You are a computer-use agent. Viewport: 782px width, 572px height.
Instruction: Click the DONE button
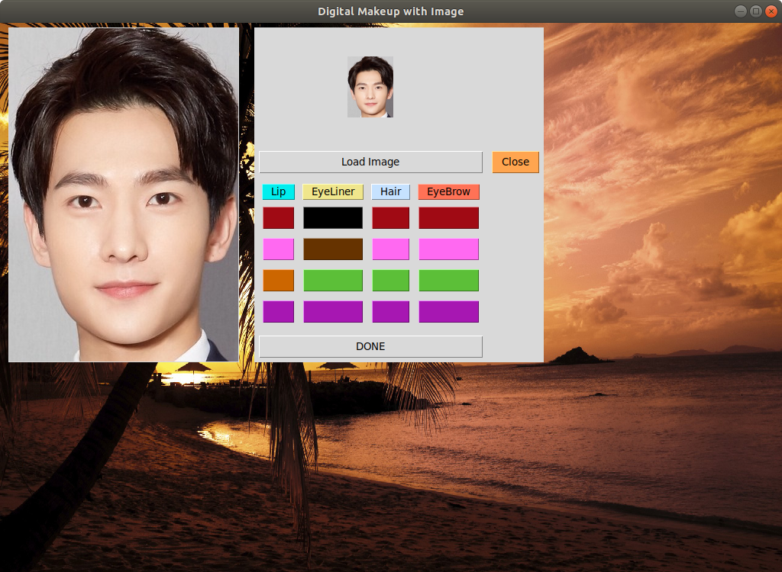point(370,346)
